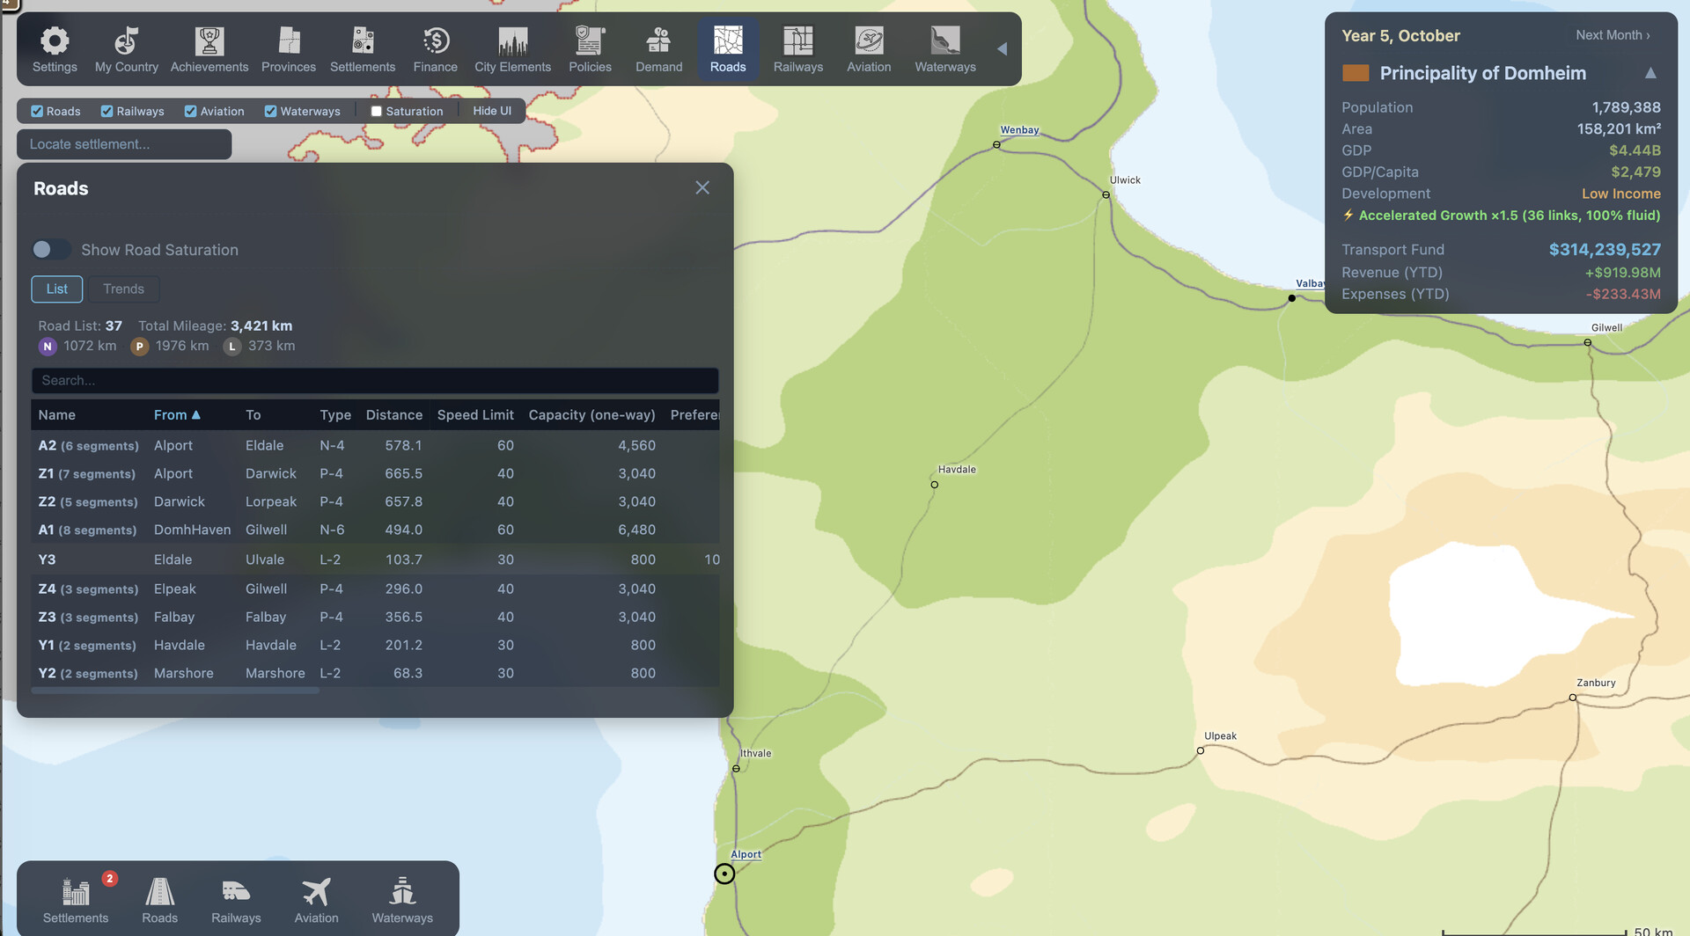Uncheck the Railways layer checkbox
The width and height of the screenshot is (1690, 936).
(107, 112)
